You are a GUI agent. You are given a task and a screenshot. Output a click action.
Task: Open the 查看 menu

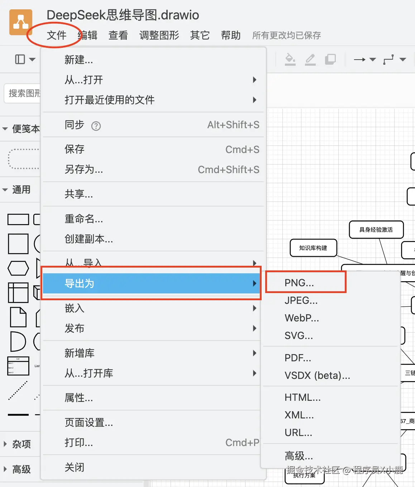pos(118,35)
